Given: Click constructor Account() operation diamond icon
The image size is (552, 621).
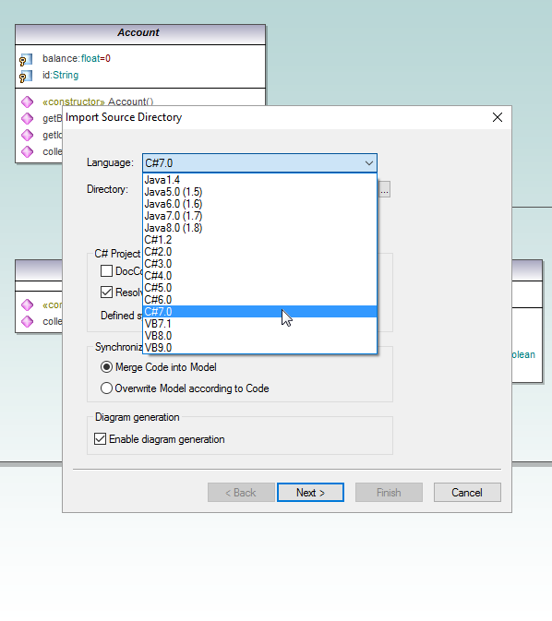Looking at the screenshot, I should coord(28,102).
